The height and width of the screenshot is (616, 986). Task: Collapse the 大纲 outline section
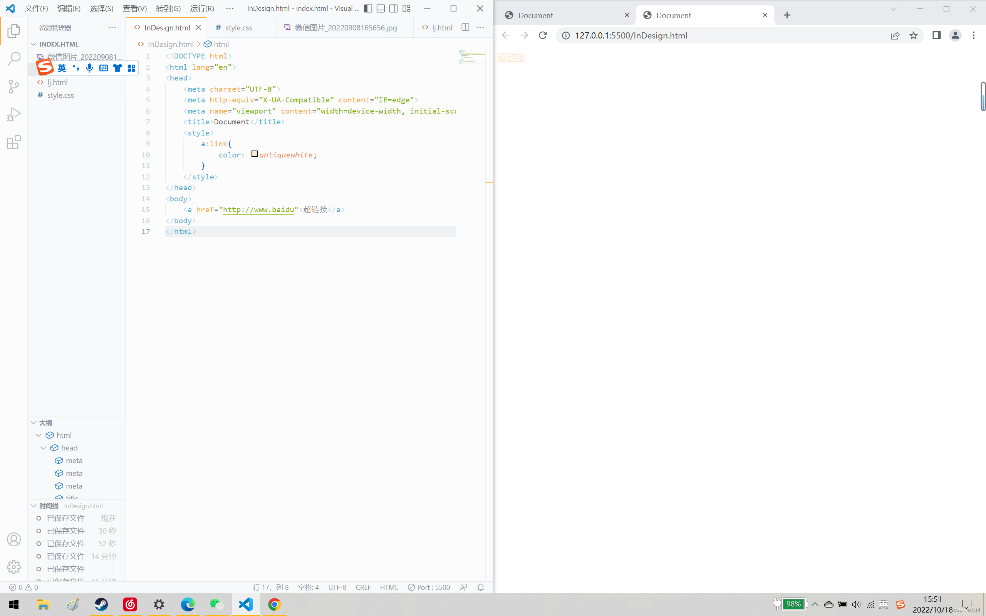34,422
